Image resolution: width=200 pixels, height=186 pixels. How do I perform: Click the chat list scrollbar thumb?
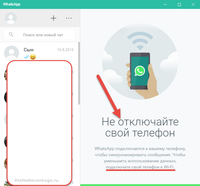click(79, 73)
